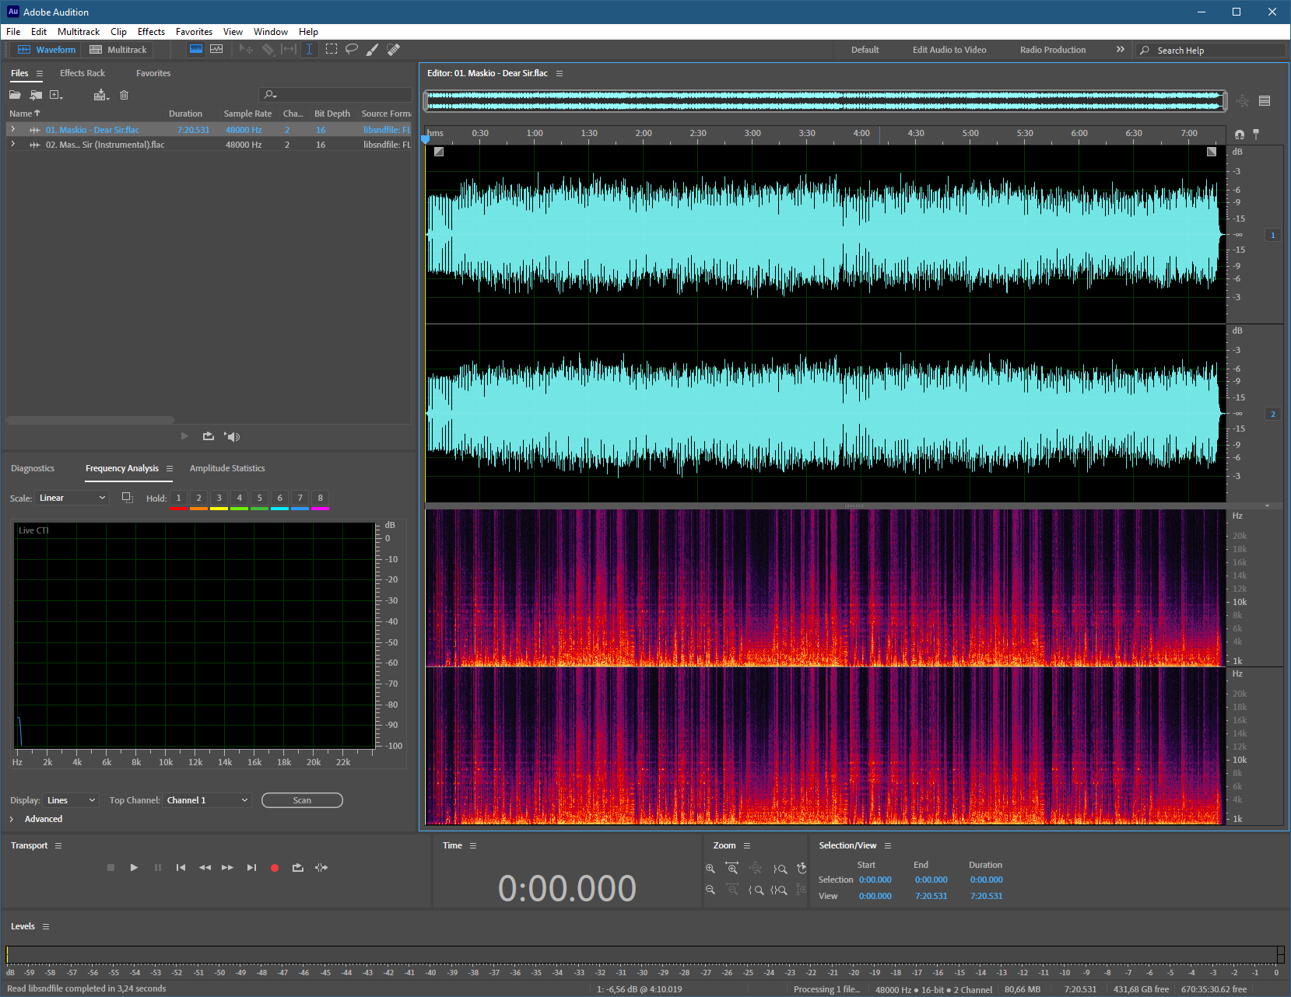Click the zoom navigator overview bar
Screen dimensions: 1291x997
click(x=825, y=101)
